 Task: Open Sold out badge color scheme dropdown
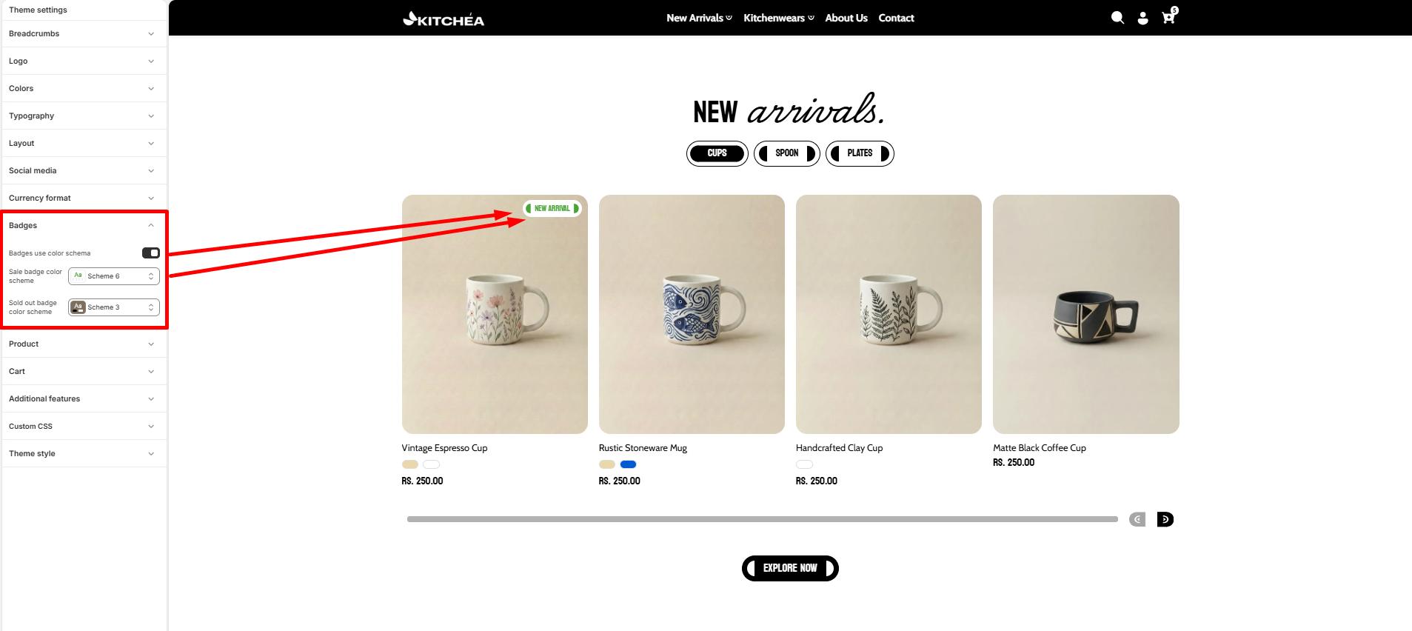pos(114,307)
